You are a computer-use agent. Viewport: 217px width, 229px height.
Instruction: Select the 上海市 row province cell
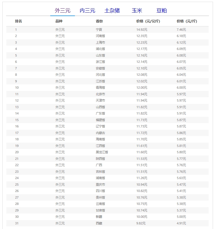click(100, 42)
